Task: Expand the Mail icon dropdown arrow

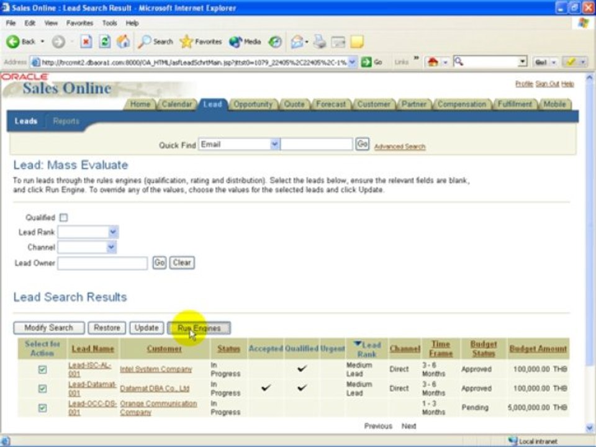Action: 306,42
